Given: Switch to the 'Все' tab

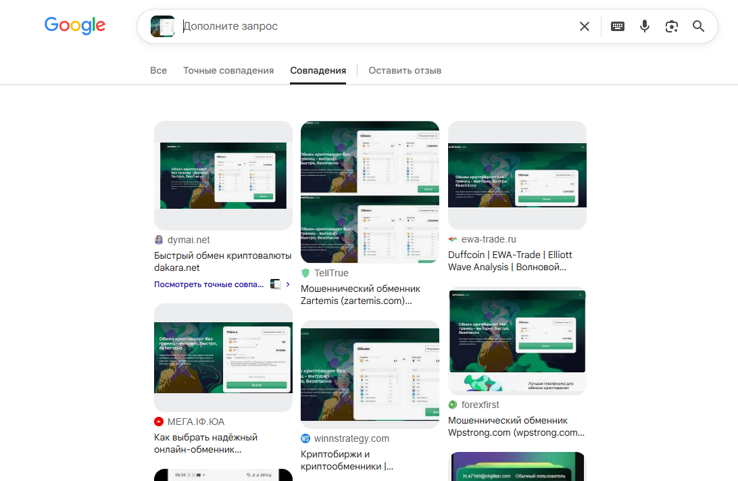Looking at the screenshot, I should click(159, 71).
